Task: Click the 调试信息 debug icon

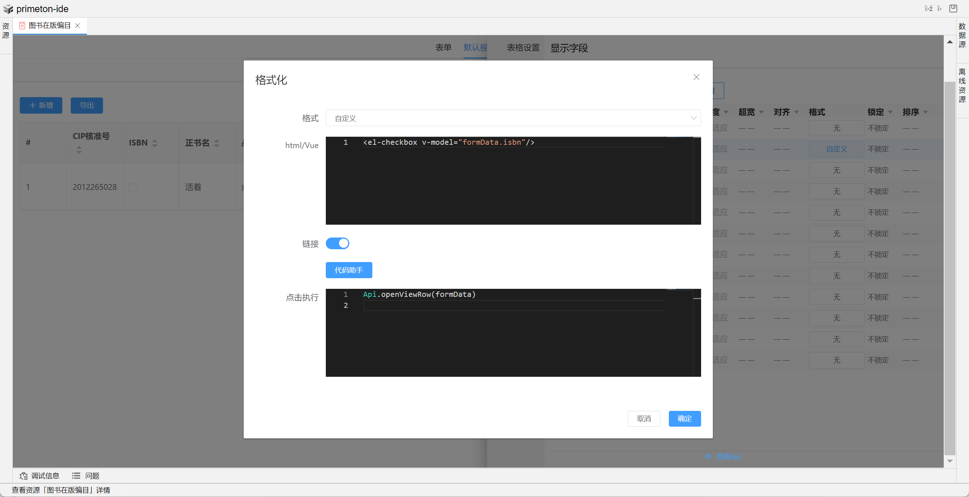Action: 23,476
